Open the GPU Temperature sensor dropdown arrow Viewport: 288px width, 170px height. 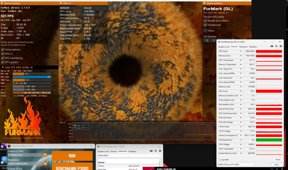pos(241,60)
